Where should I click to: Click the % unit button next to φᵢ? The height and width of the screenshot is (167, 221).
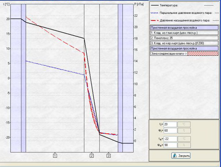(184, 131)
